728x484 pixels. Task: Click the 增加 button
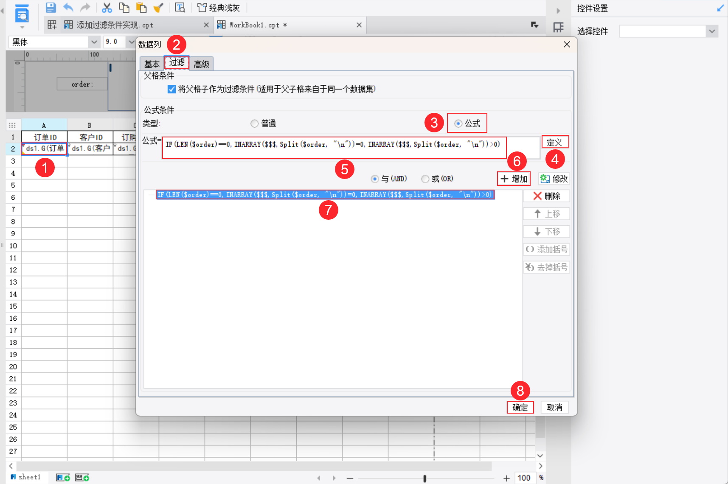514,179
